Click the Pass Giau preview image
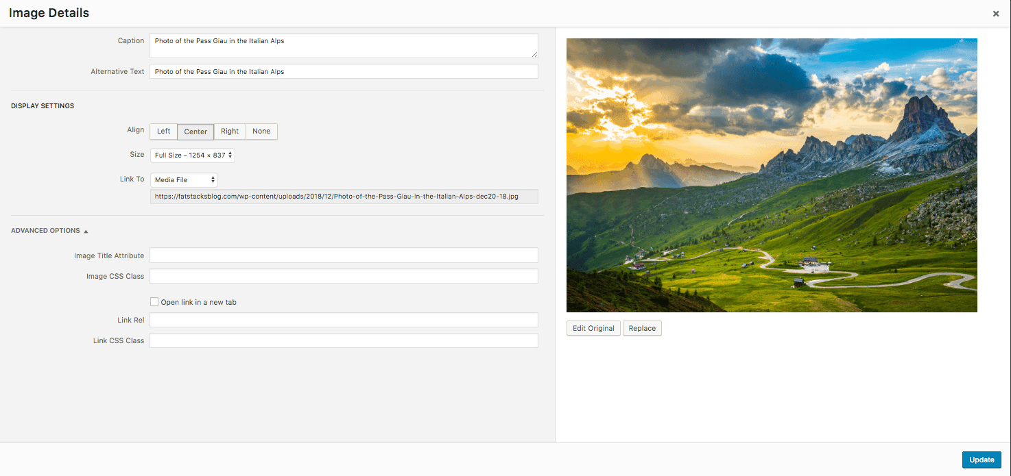 772,175
